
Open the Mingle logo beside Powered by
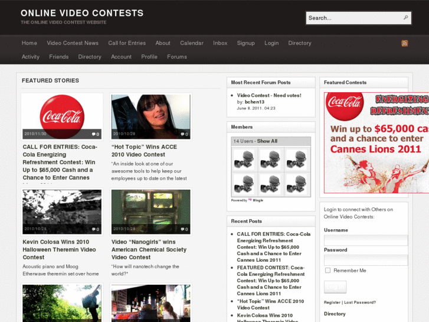click(x=250, y=200)
